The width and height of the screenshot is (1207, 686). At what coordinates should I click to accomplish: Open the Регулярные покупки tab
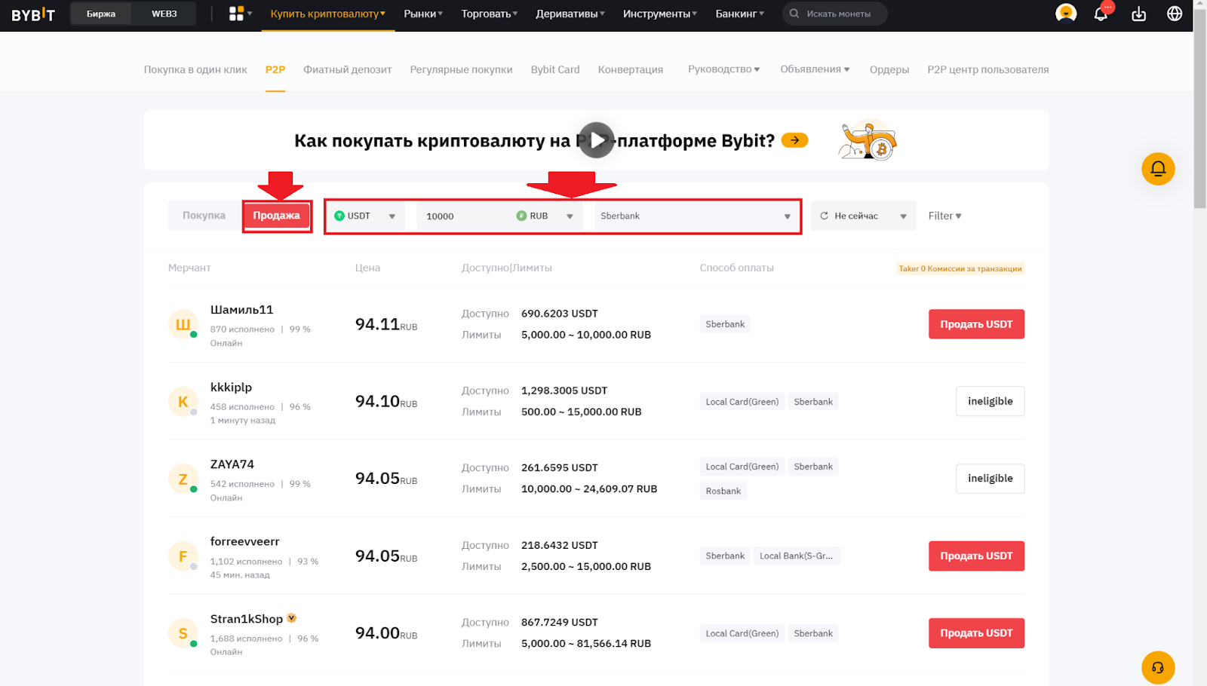click(461, 69)
